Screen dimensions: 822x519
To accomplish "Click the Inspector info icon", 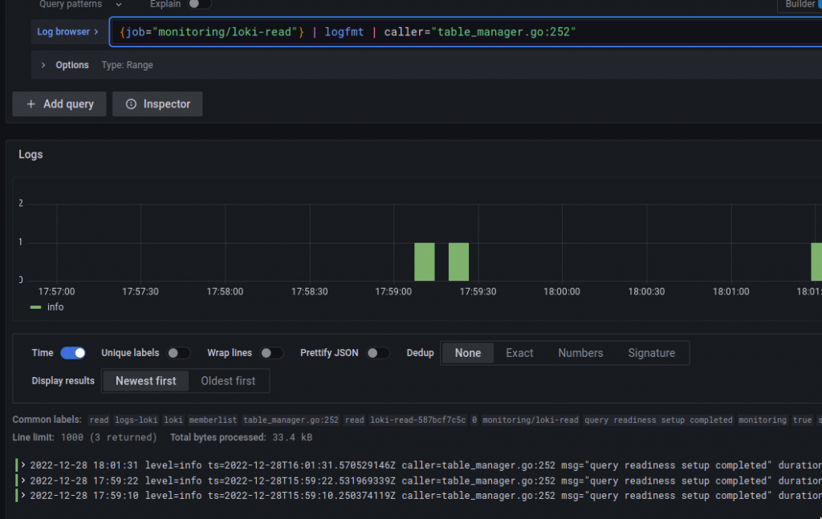I will [x=132, y=103].
